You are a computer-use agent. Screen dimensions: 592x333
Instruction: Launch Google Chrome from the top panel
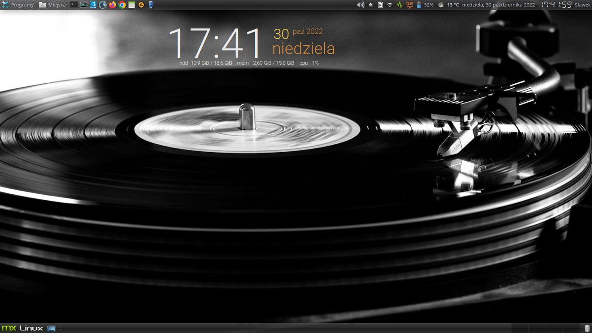(122, 5)
